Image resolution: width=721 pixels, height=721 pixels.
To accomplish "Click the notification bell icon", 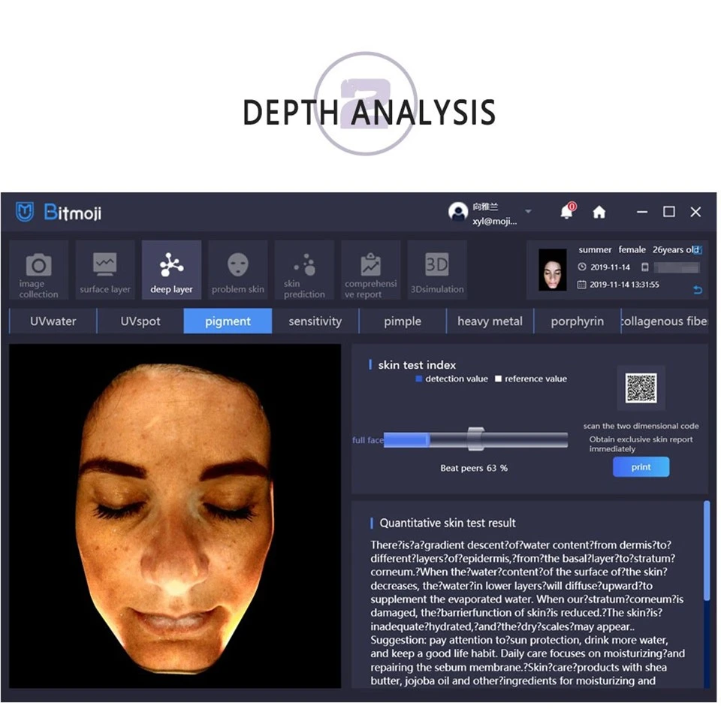I will pos(568,212).
